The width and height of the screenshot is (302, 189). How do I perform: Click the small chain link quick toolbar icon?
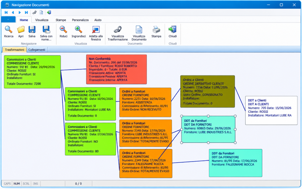coord(34,13)
